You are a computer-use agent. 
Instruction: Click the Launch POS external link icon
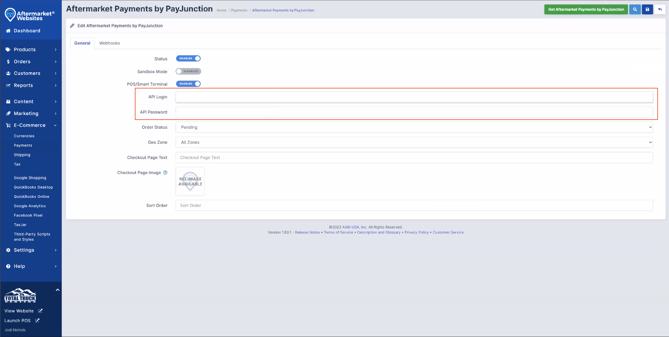pos(37,321)
